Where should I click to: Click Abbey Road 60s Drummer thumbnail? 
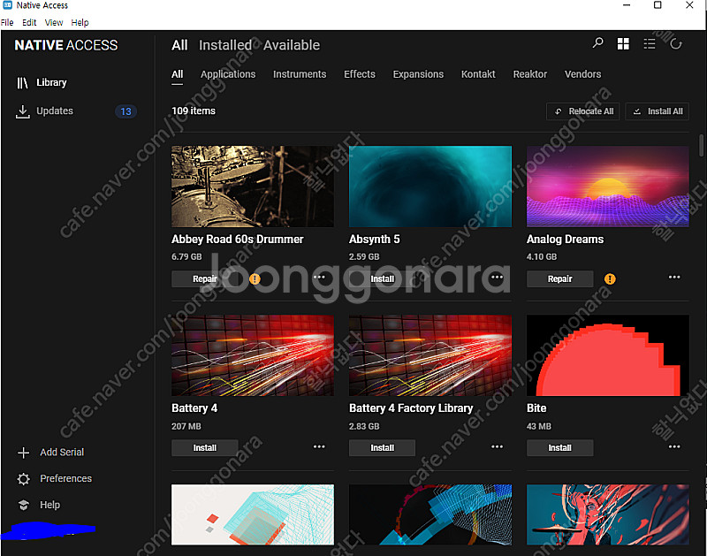coord(253,187)
